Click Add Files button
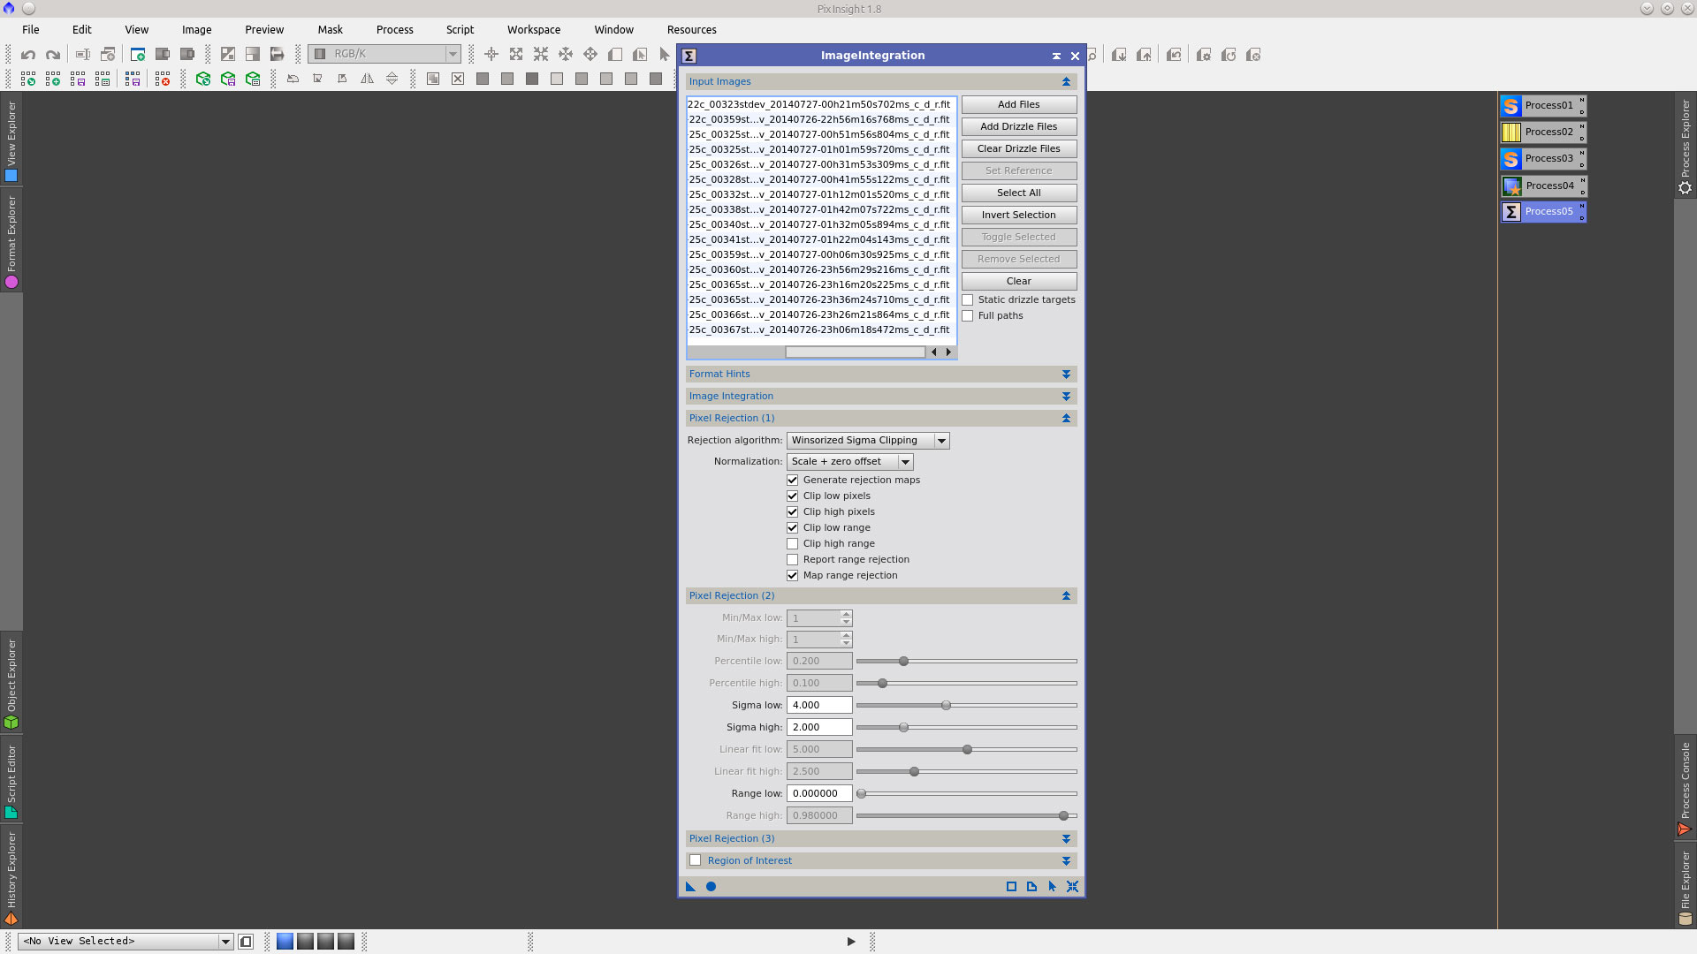Image resolution: width=1697 pixels, height=954 pixels. [x=1018, y=105]
